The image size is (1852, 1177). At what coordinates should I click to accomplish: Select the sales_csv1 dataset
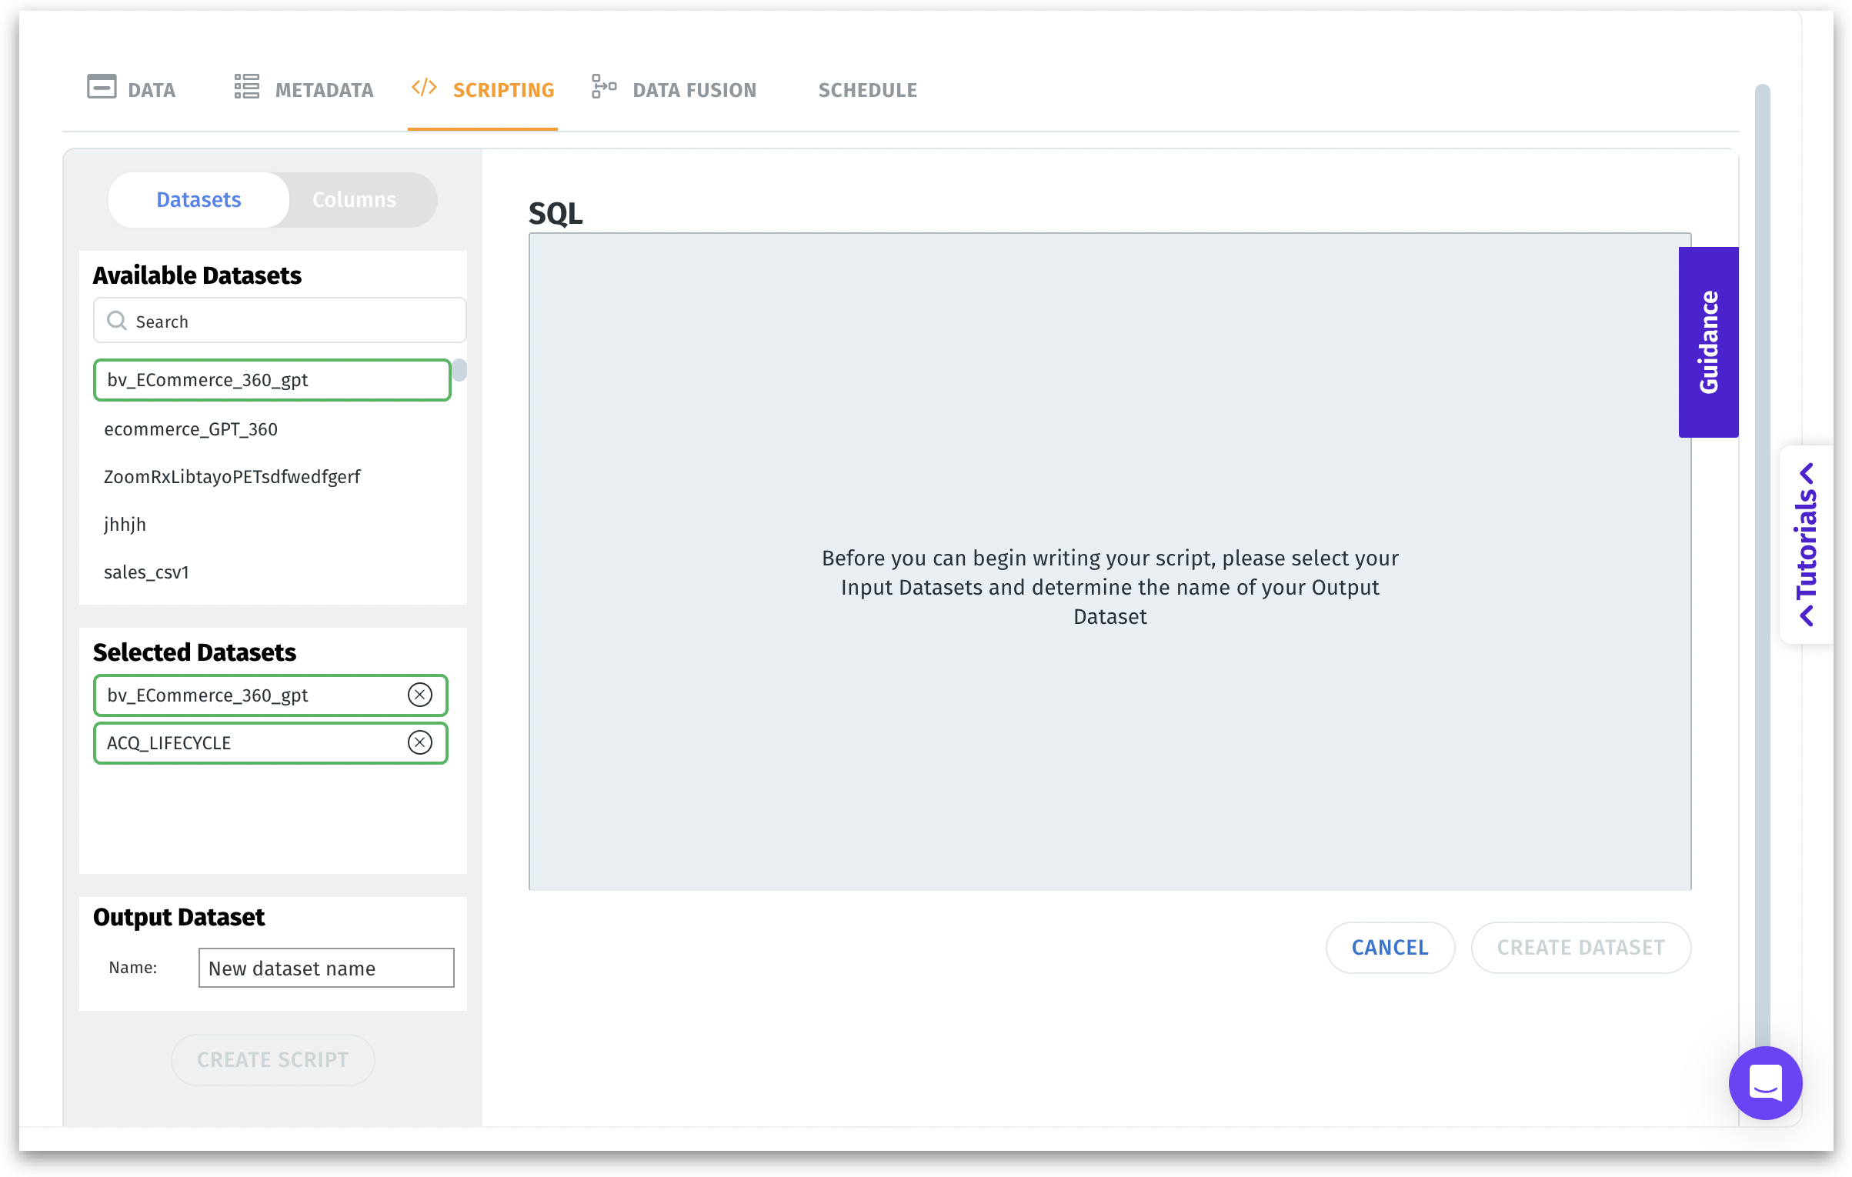tap(146, 572)
